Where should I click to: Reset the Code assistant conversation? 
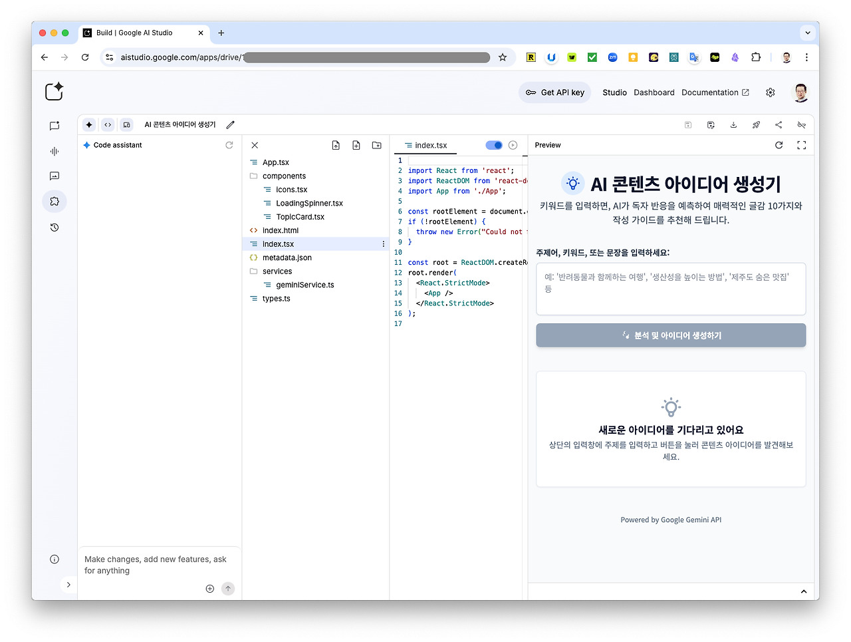click(229, 145)
